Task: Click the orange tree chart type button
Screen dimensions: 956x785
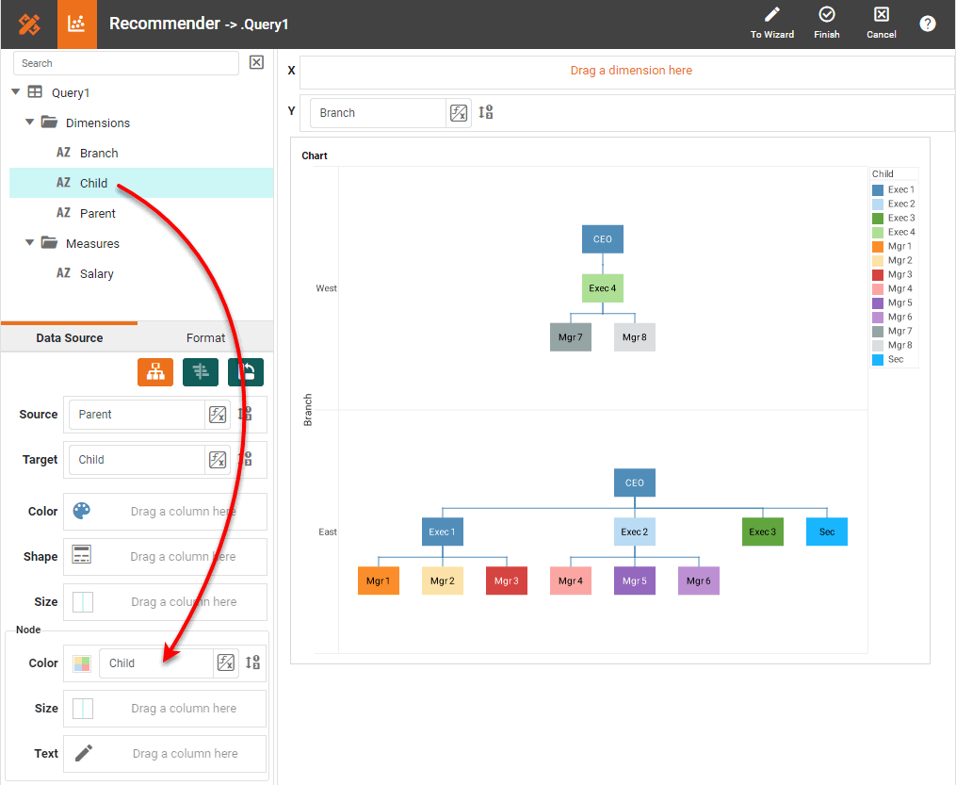Action: tap(155, 372)
